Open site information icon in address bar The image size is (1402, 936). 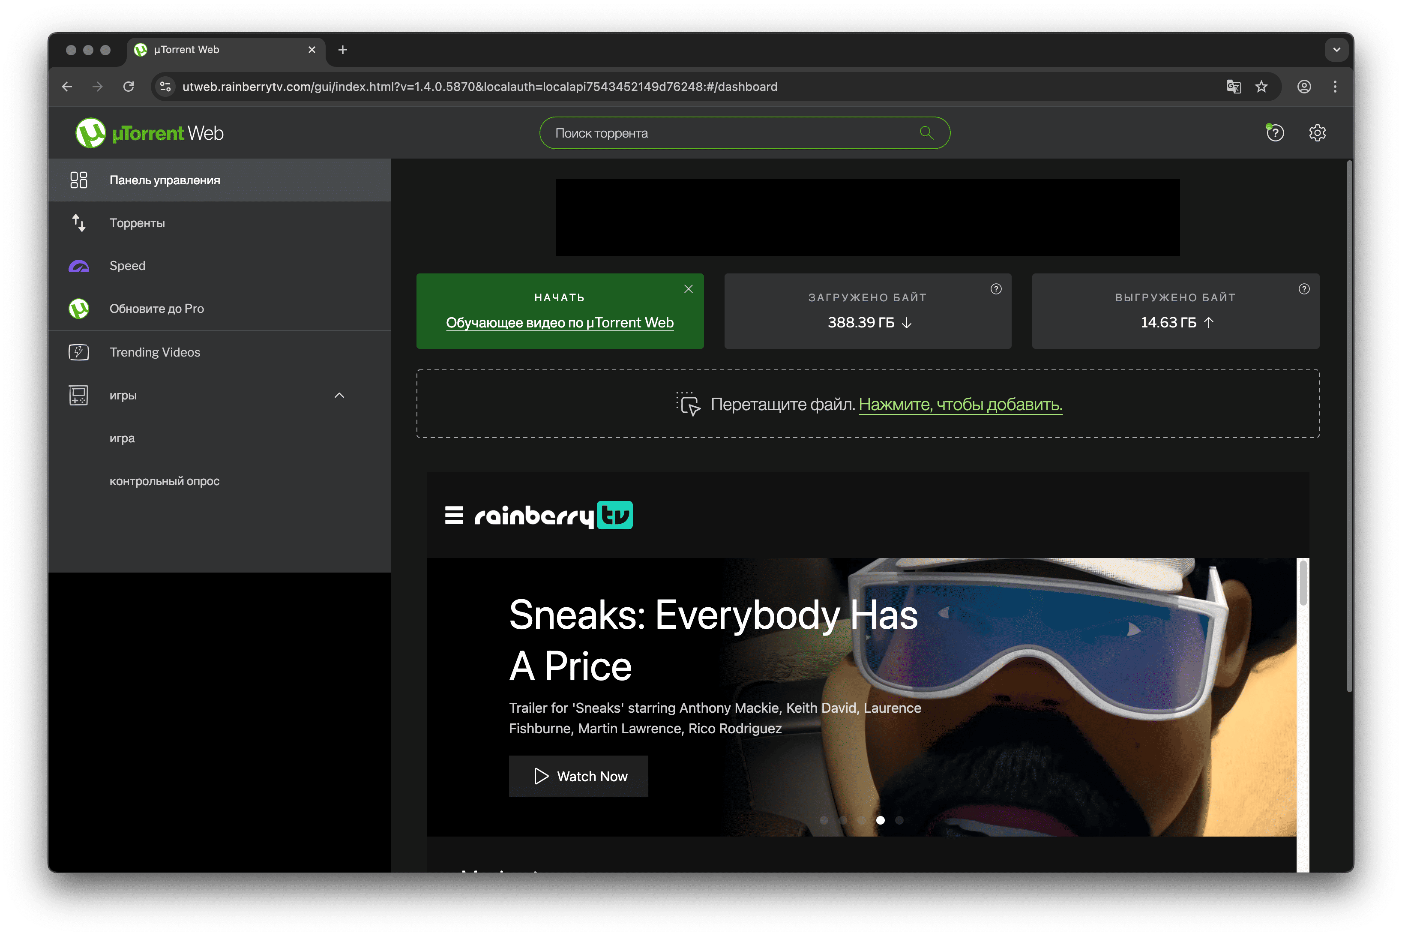pyautogui.click(x=165, y=87)
